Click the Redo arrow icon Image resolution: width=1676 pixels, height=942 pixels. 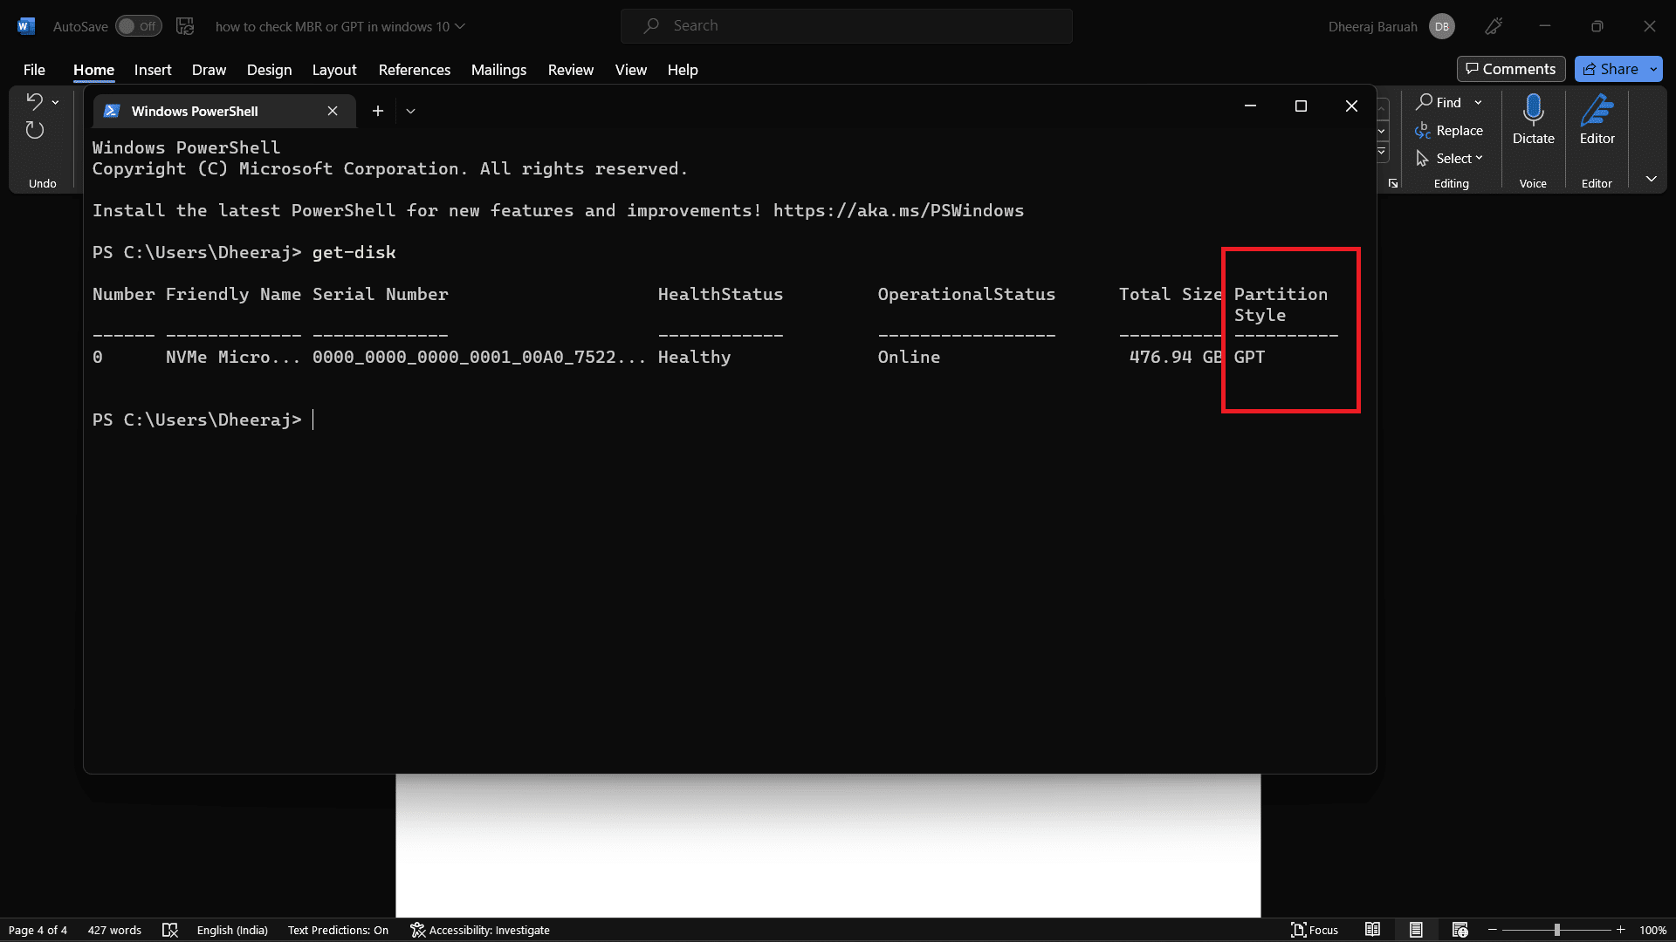tap(35, 130)
